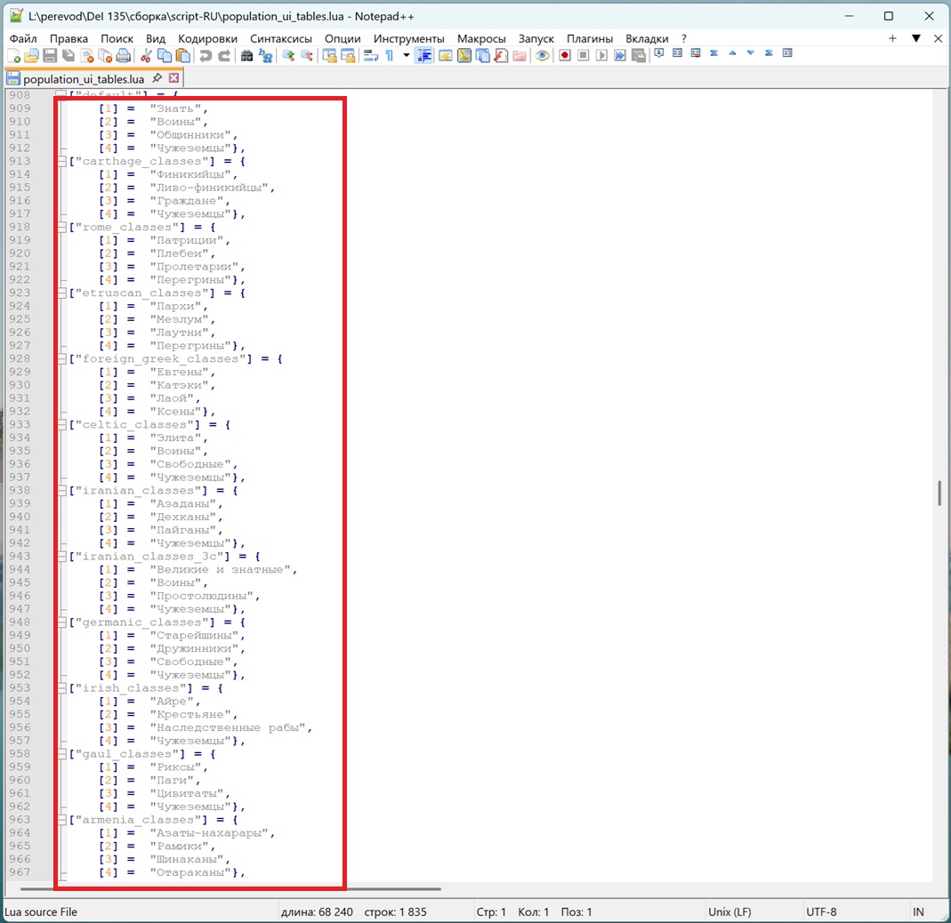This screenshot has height=923, width=951.
Task: Go to next difference down arrow
Action: (x=751, y=53)
